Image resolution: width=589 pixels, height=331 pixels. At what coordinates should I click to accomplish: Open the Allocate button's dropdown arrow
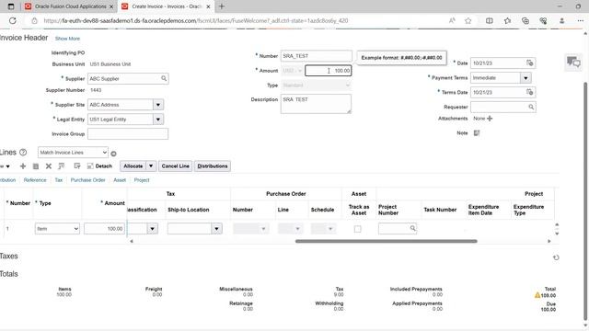click(151, 165)
